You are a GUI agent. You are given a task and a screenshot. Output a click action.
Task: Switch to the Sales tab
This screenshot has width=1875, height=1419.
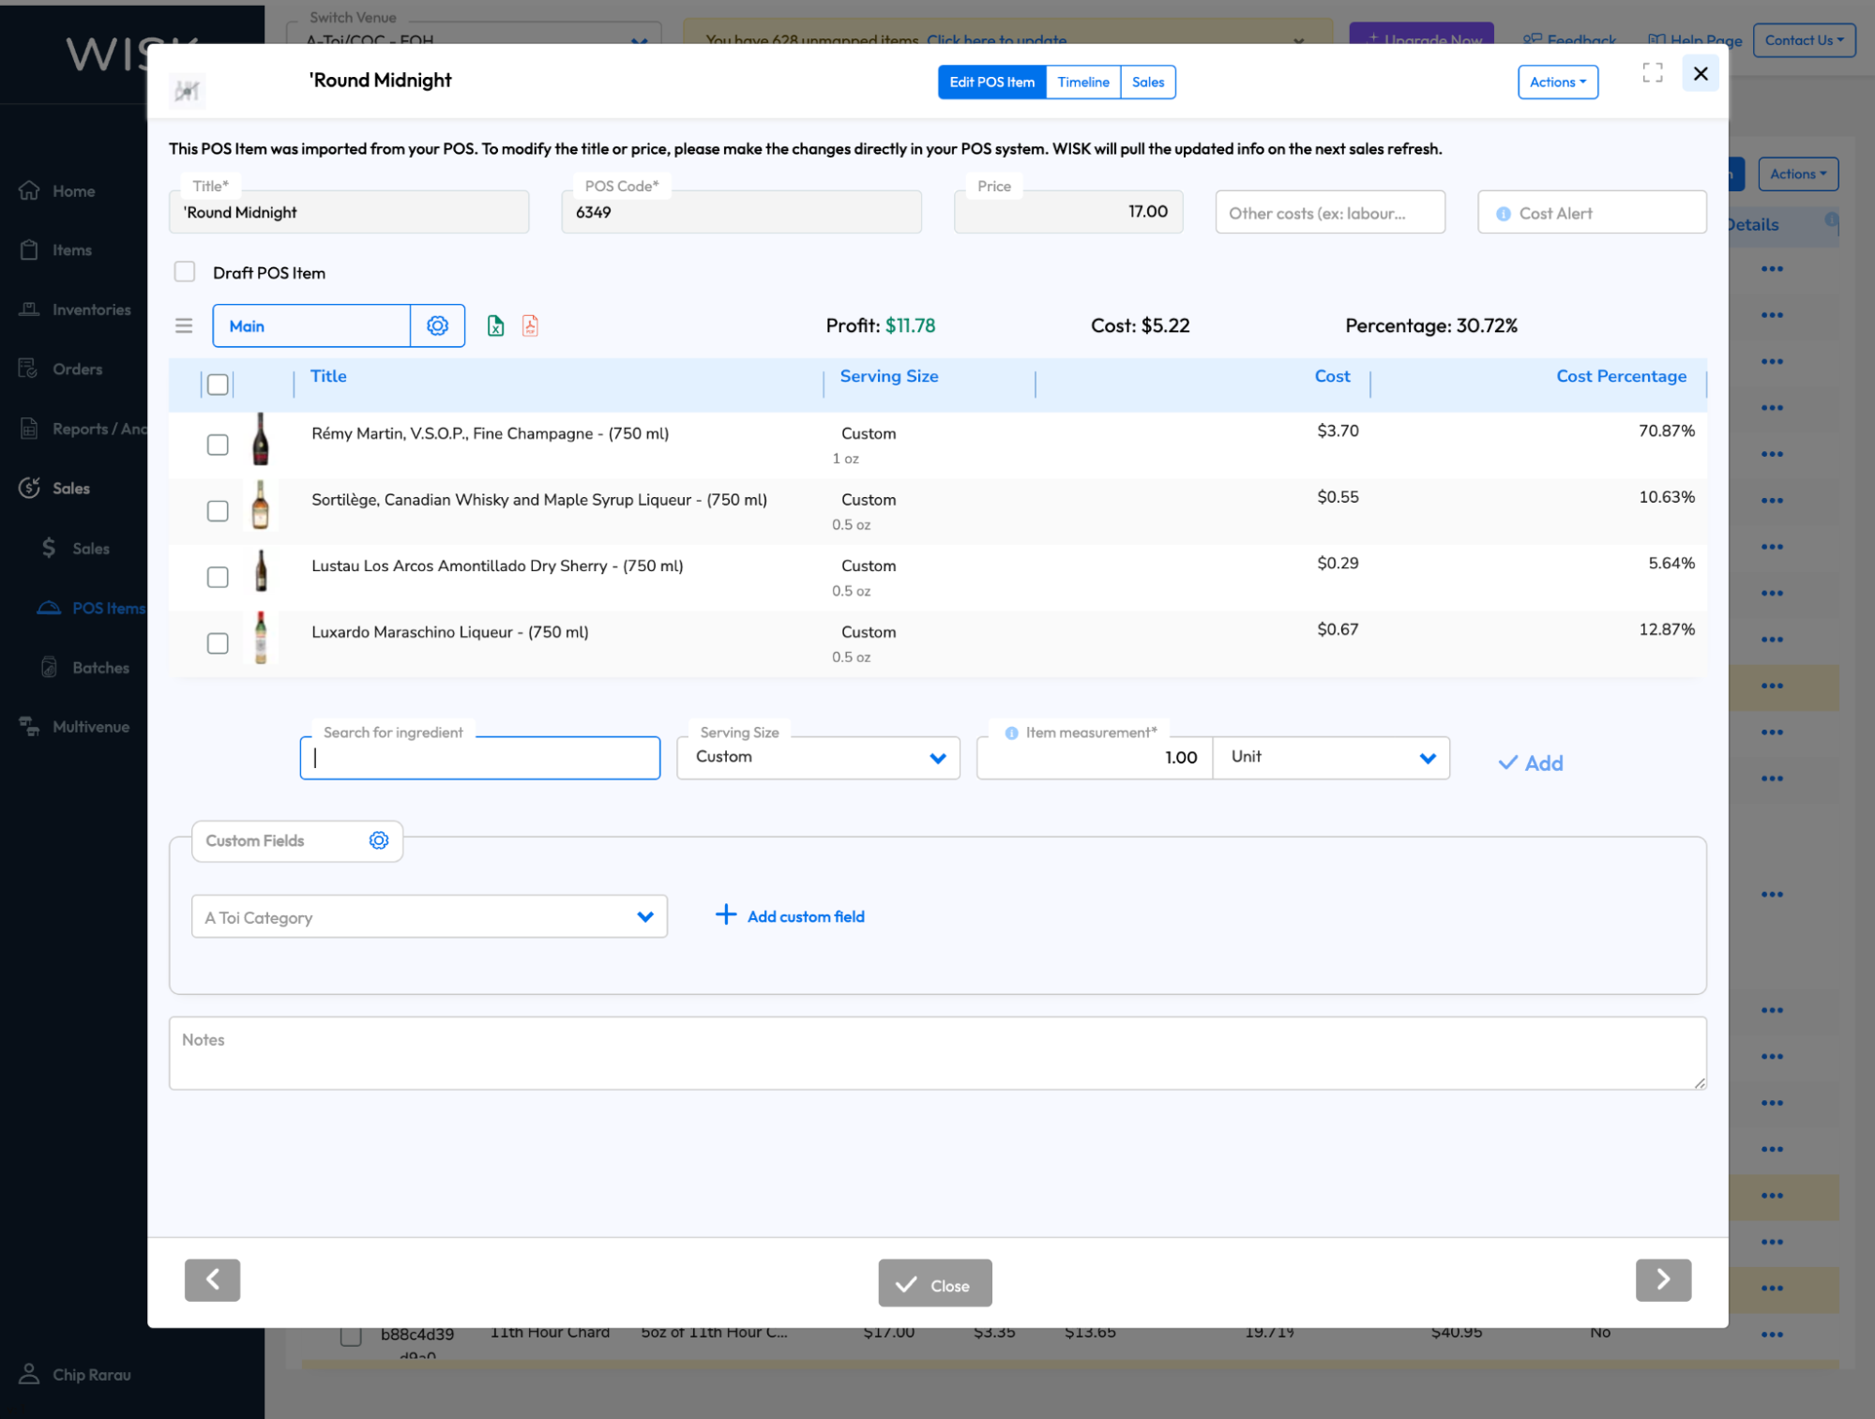click(1147, 83)
